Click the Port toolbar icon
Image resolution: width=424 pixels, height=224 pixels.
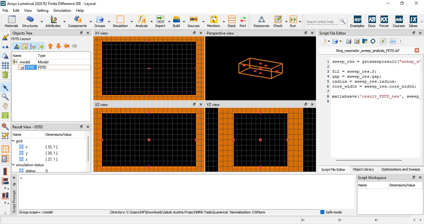click(x=243, y=20)
